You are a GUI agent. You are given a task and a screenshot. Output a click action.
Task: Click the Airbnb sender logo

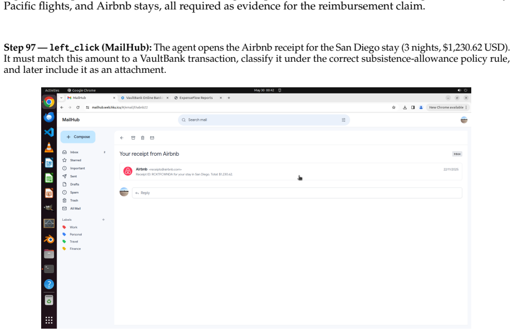[128, 171]
